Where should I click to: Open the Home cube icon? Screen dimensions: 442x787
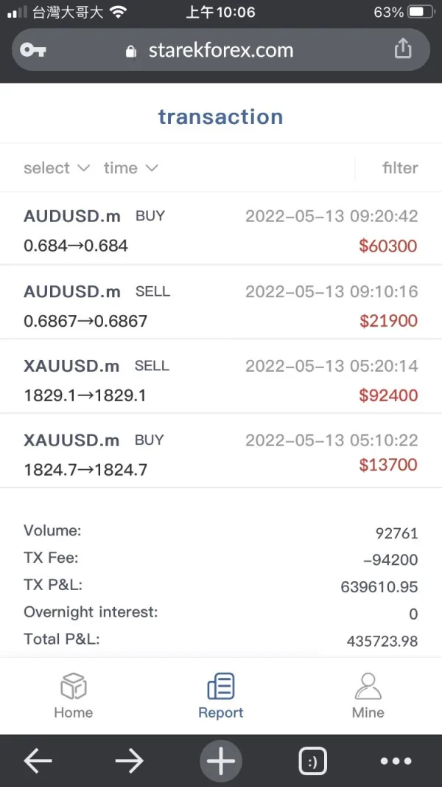[x=74, y=686]
